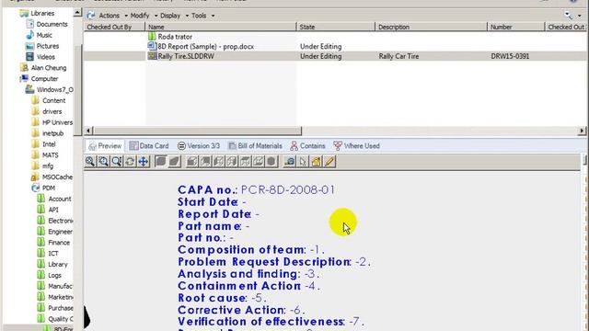Select the third Zoom magnifier tool
589x331 pixels.
(x=117, y=162)
